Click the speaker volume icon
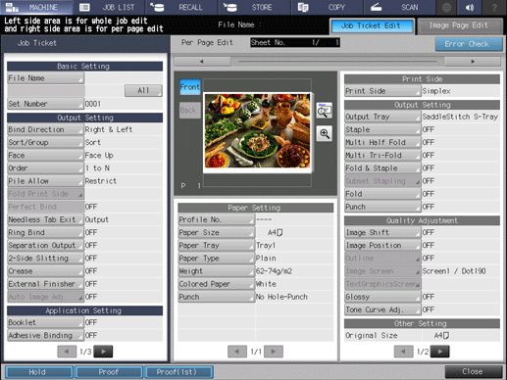The image size is (507, 380). pos(470,7)
